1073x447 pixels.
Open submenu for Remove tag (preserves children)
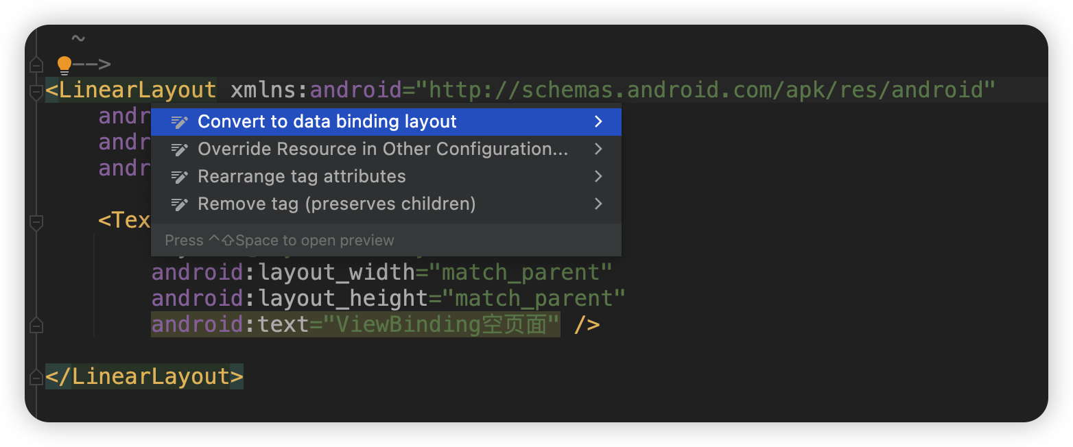(x=598, y=204)
